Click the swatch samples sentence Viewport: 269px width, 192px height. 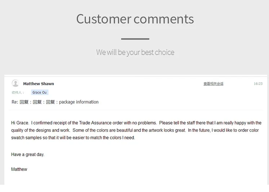click(73, 138)
